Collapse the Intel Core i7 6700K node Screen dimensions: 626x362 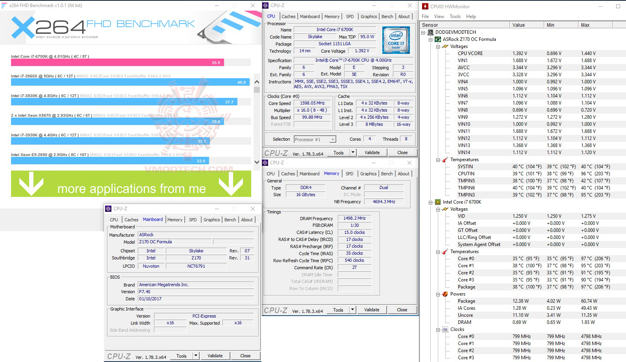pyautogui.click(x=431, y=202)
